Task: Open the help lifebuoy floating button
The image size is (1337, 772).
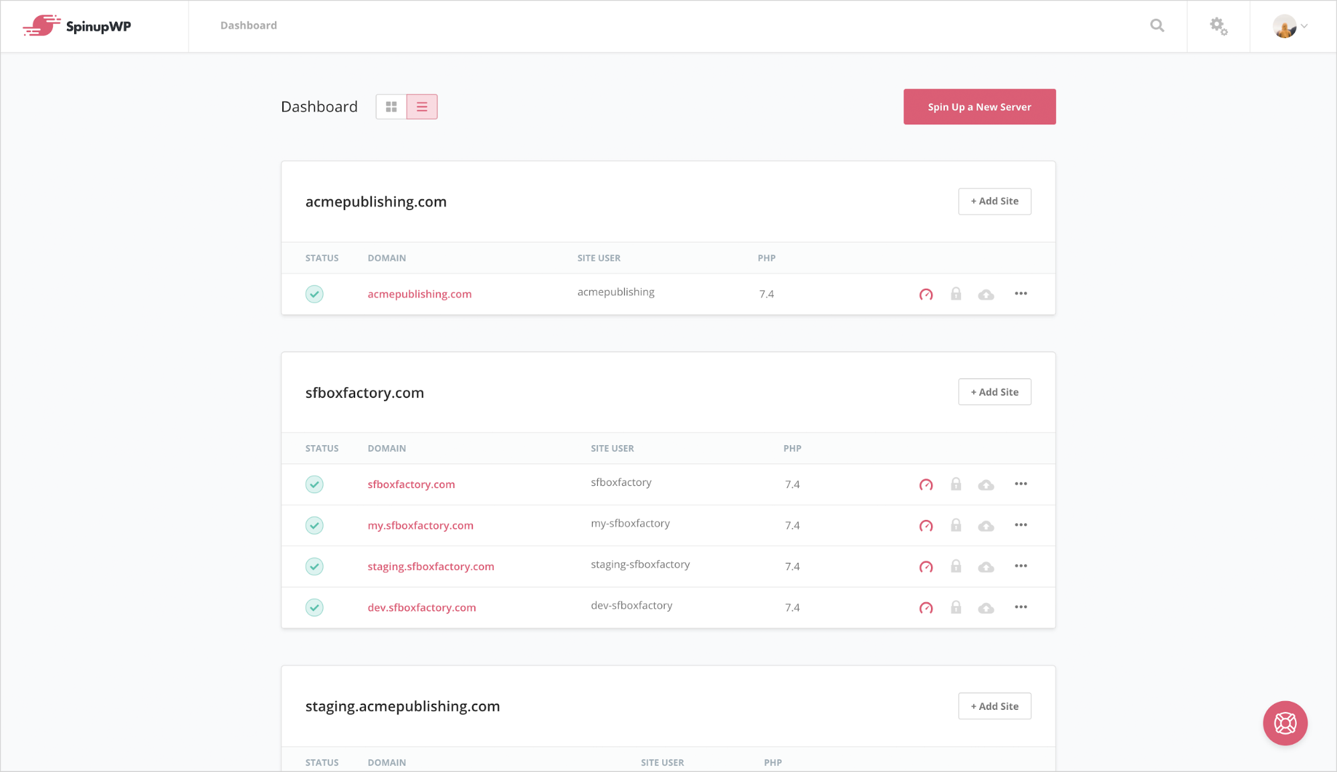Action: tap(1285, 723)
